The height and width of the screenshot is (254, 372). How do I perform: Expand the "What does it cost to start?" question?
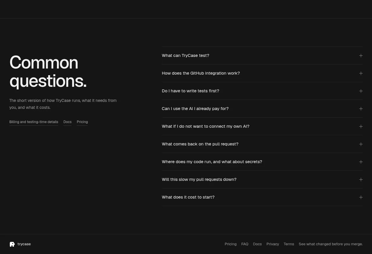[x=262, y=197]
